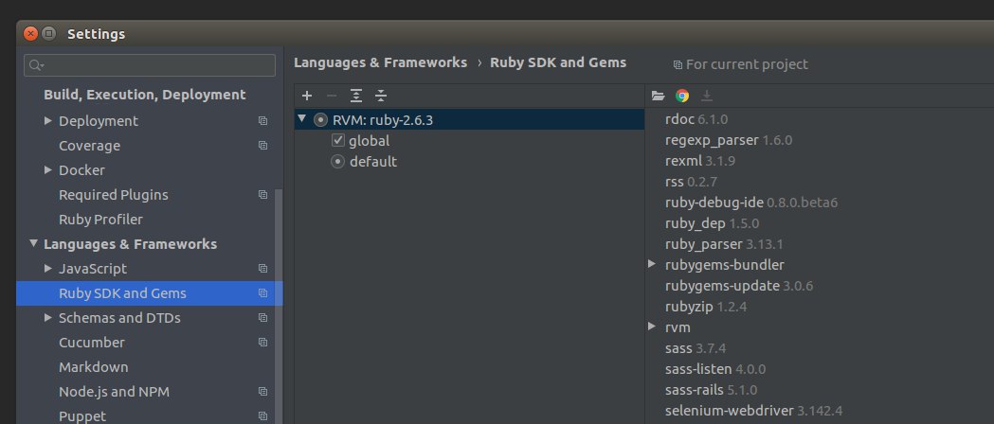The width and height of the screenshot is (994, 424).
Task: Click project-level icon next to JavaScript
Action: pyautogui.click(x=262, y=269)
